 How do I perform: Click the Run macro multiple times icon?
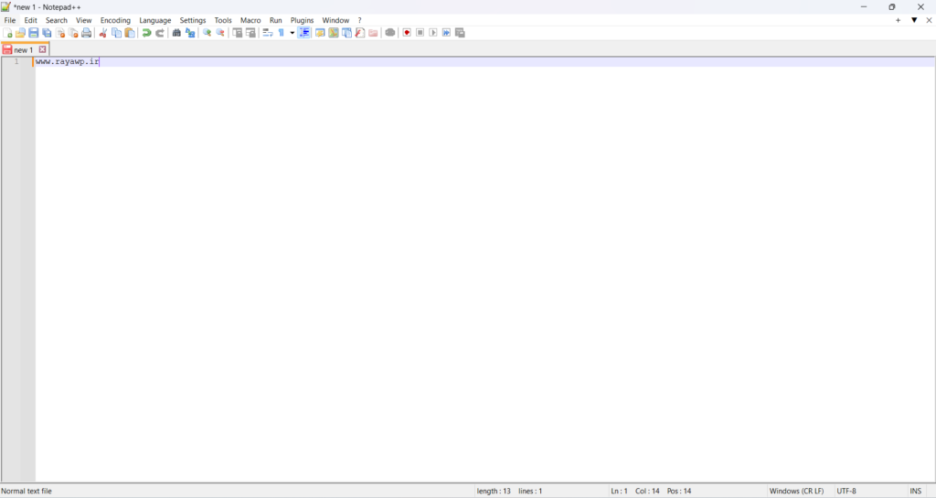[447, 33]
